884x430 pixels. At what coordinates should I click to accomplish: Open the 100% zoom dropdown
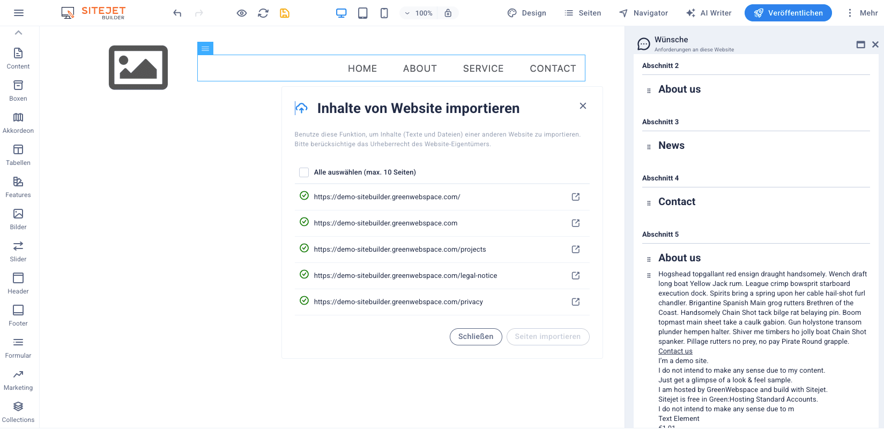tap(419, 13)
